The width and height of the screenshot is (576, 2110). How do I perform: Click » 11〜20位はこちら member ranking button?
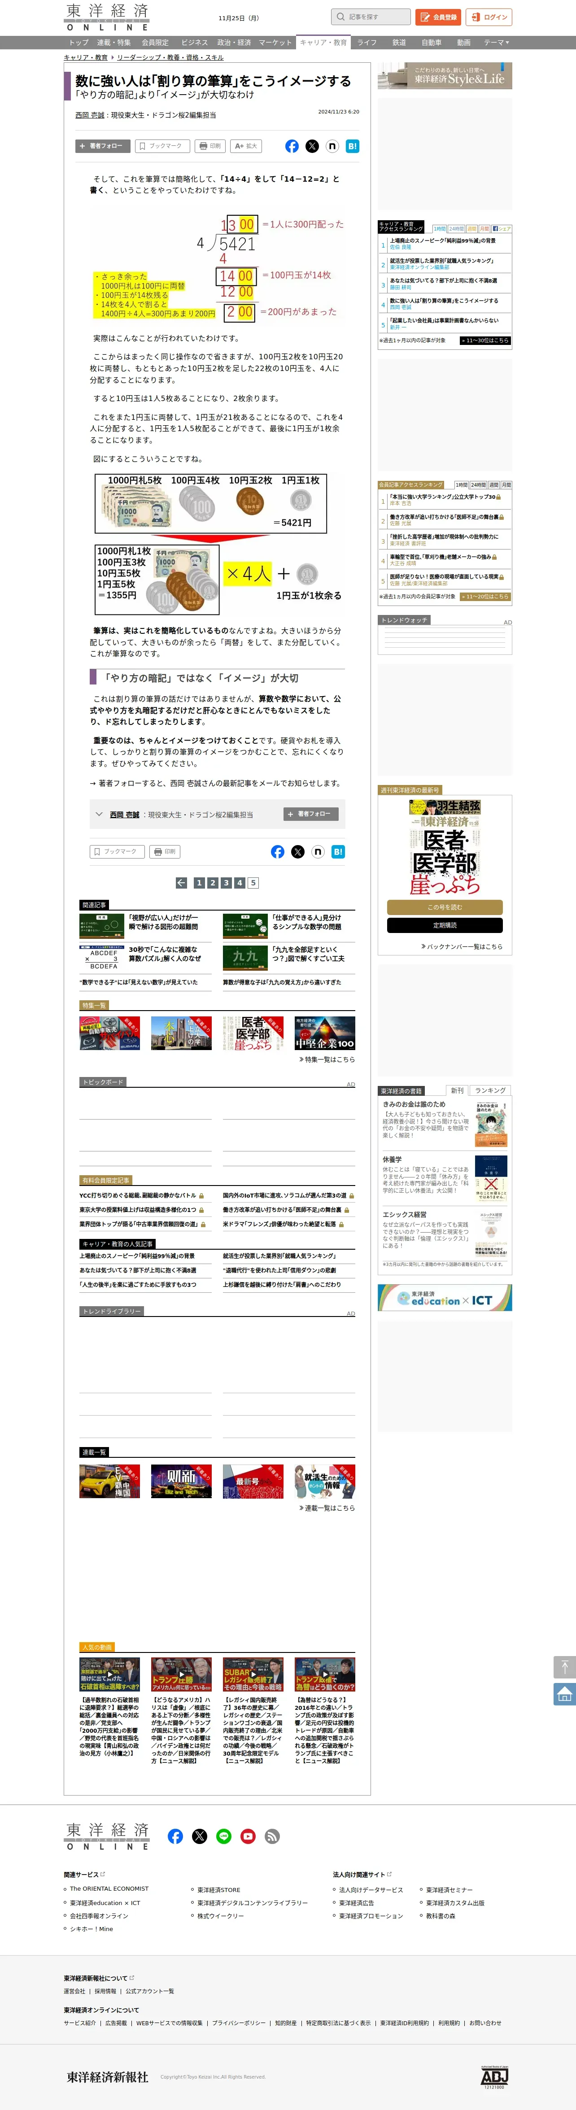485,596
